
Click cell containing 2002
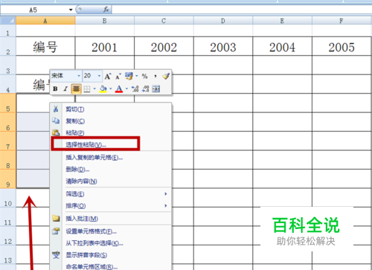pyautogui.click(x=164, y=46)
